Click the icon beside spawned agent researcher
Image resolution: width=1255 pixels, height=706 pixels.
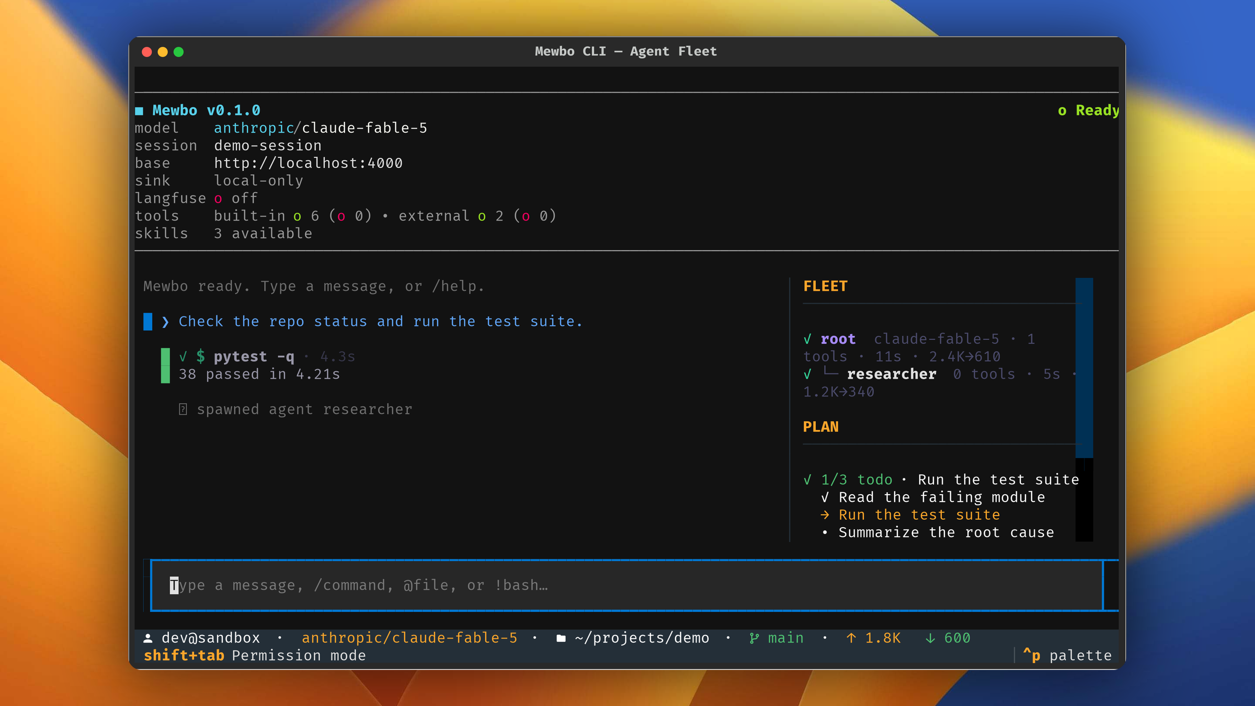[183, 409]
